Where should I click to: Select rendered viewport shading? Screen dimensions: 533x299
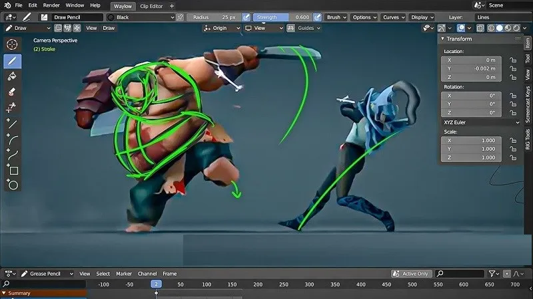516,28
